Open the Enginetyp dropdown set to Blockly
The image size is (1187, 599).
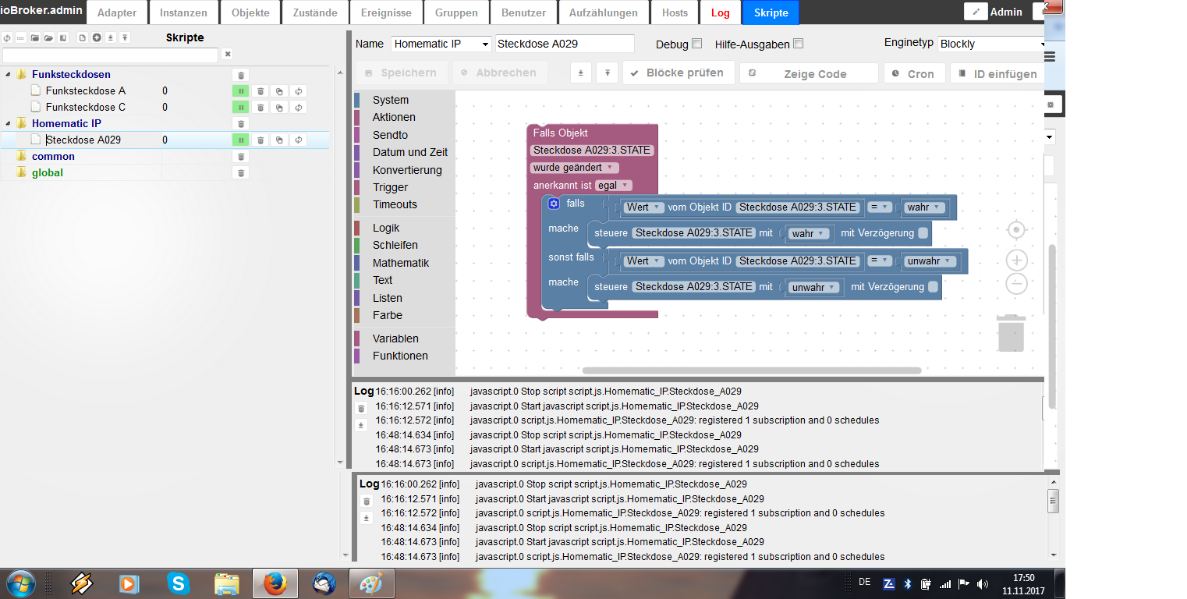(991, 44)
